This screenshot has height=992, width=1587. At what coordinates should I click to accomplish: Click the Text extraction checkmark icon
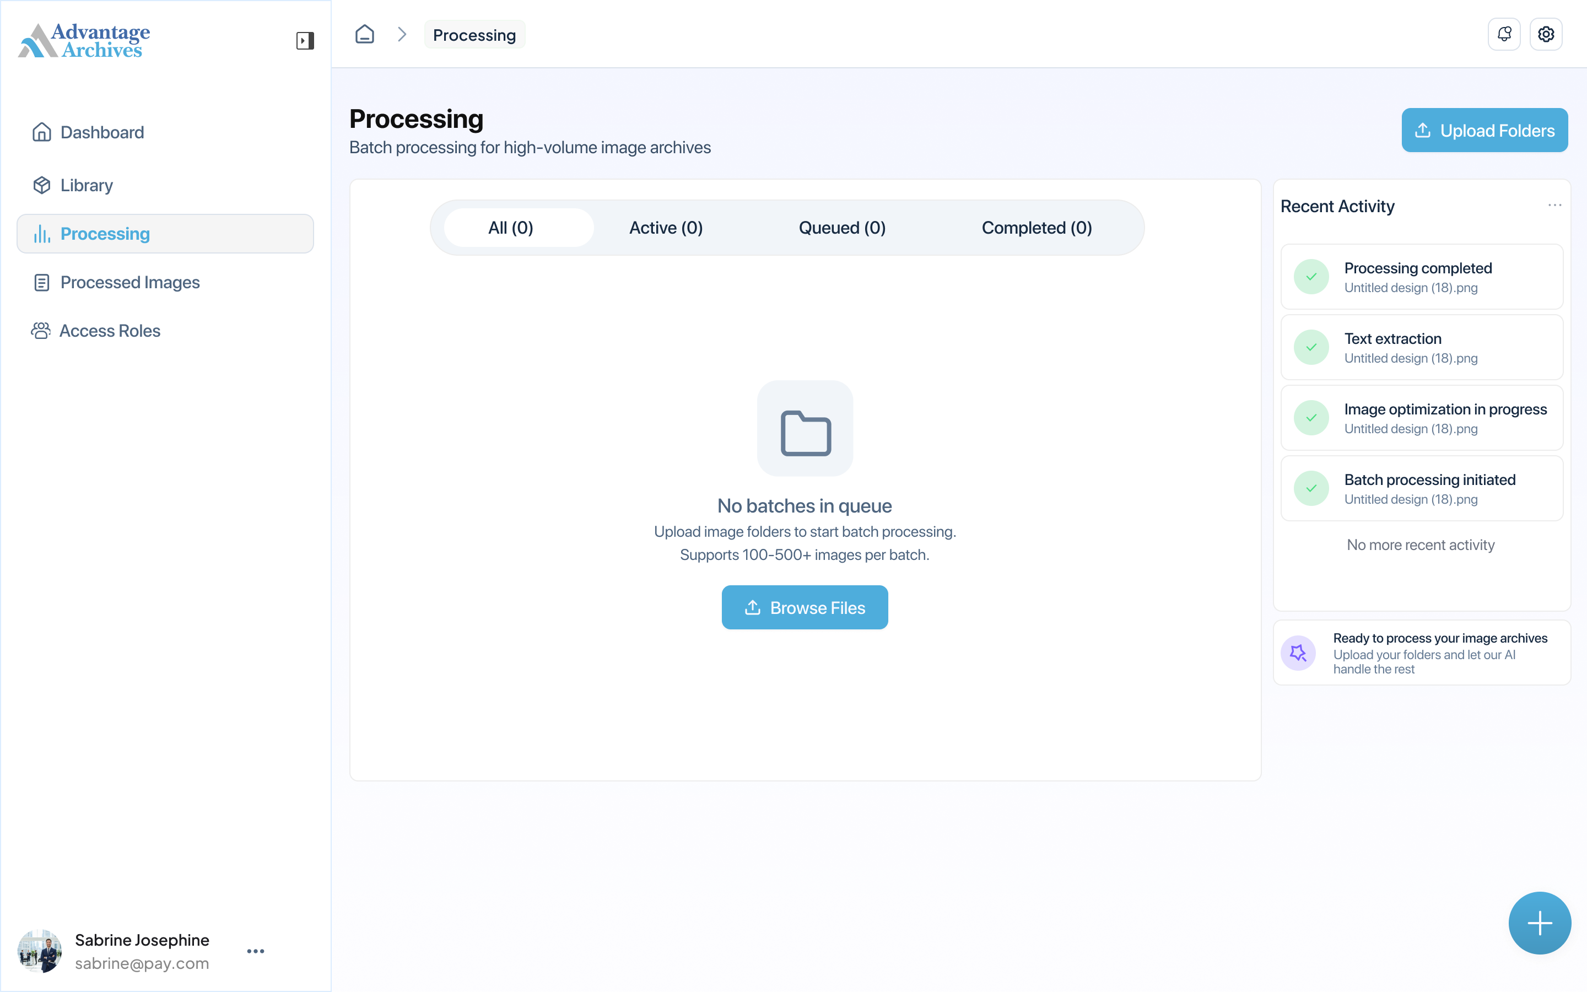coord(1311,347)
